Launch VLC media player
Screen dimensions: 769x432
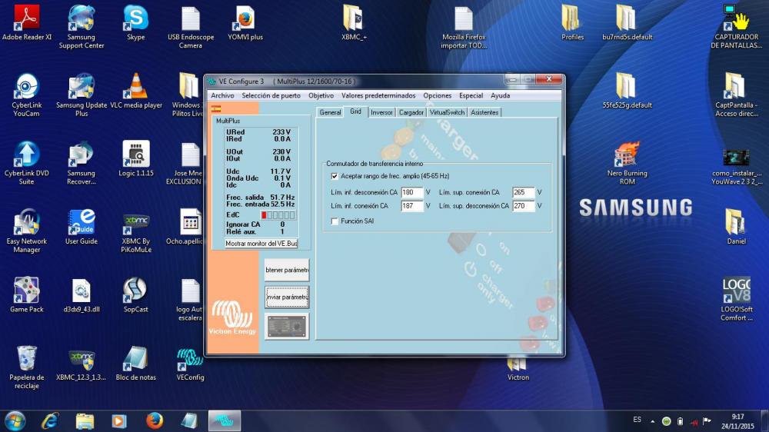(136, 91)
